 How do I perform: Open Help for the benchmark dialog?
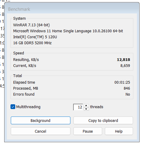(119, 131)
